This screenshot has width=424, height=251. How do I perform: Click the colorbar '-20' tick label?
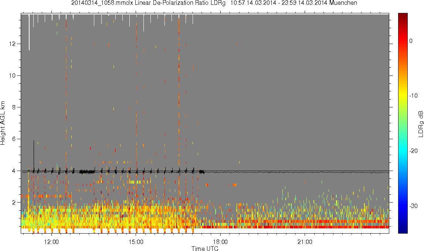pos(413,151)
